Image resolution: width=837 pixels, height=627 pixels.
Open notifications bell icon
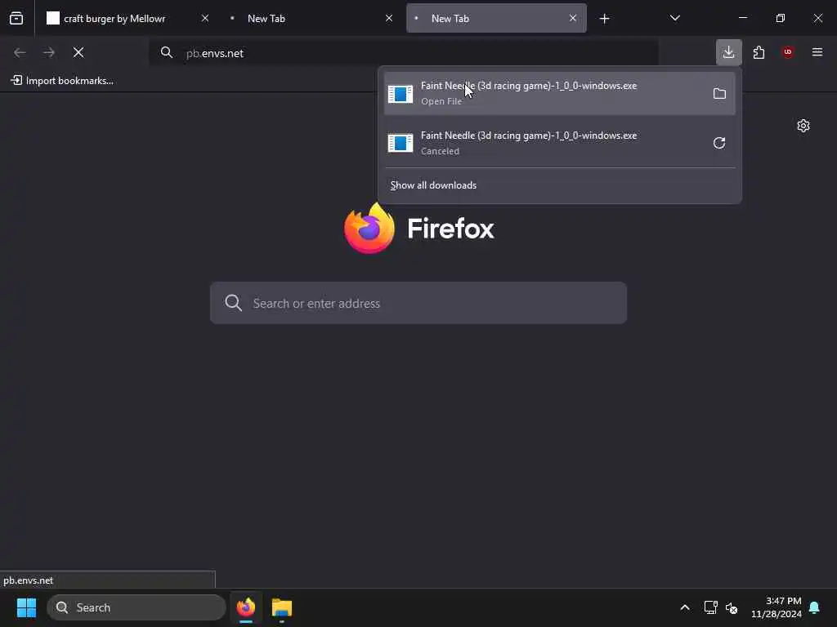815,607
